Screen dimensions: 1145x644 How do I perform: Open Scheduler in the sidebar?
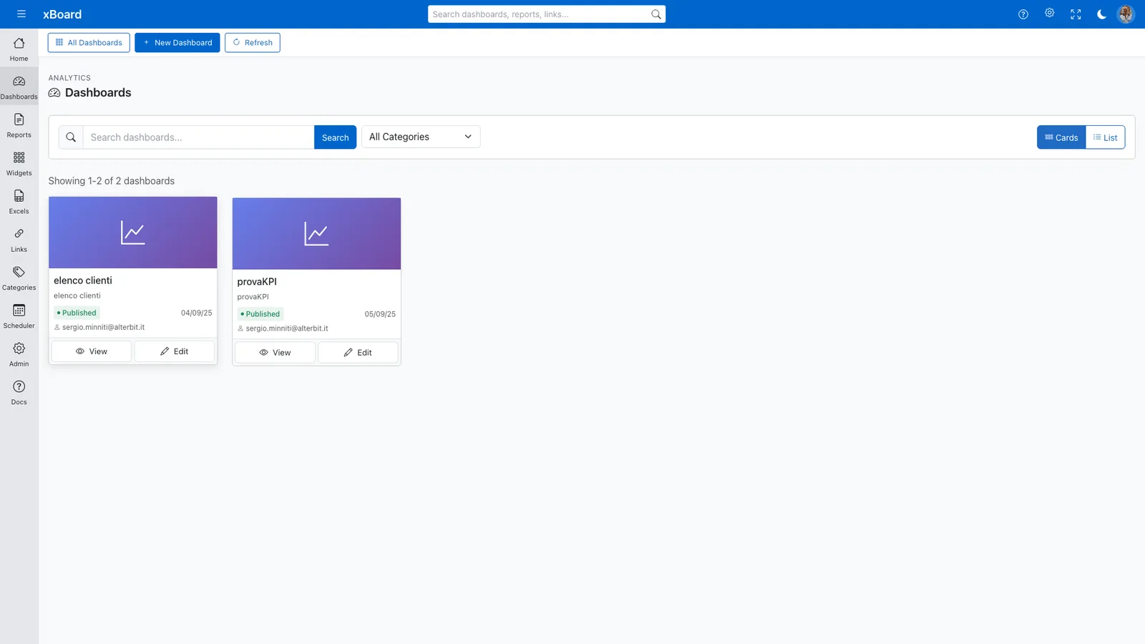click(19, 316)
